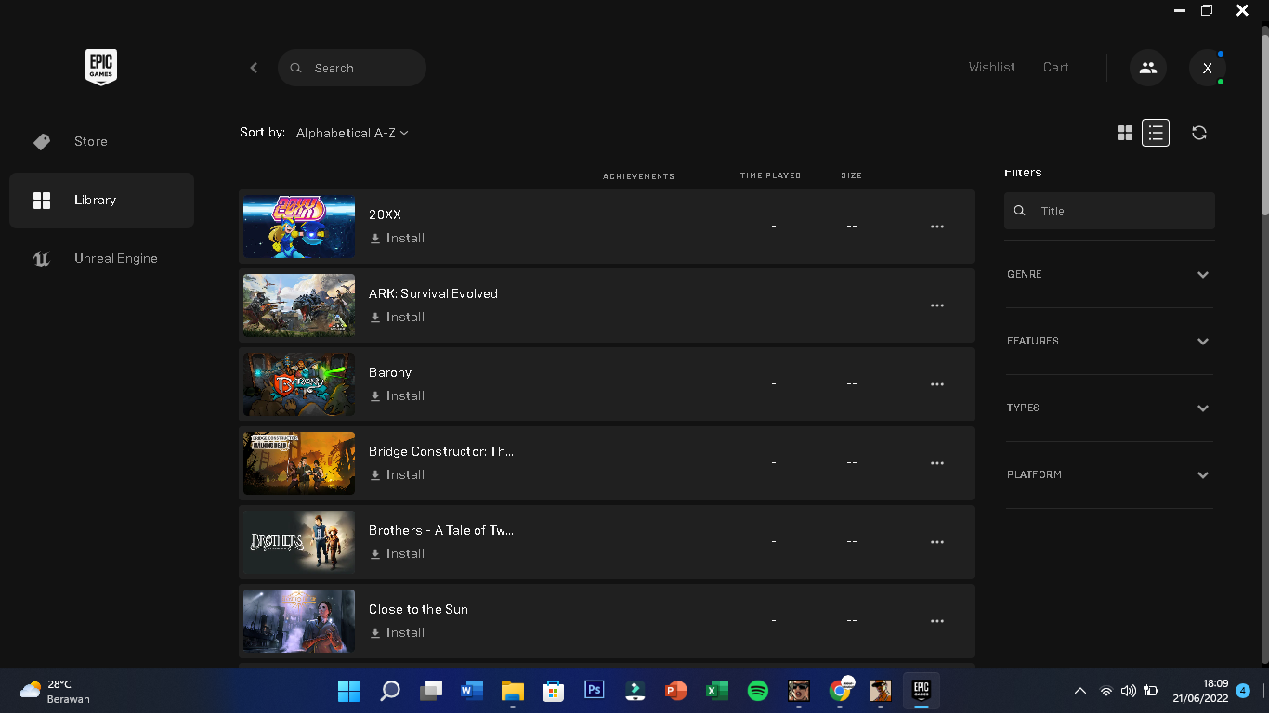The image size is (1269, 713).
Task: Open the Cart page
Action: click(x=1056, y=67)
